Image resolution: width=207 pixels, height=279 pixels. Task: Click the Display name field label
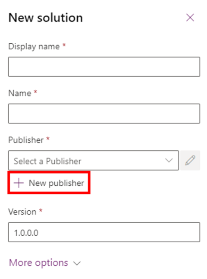tap(34, 47)
